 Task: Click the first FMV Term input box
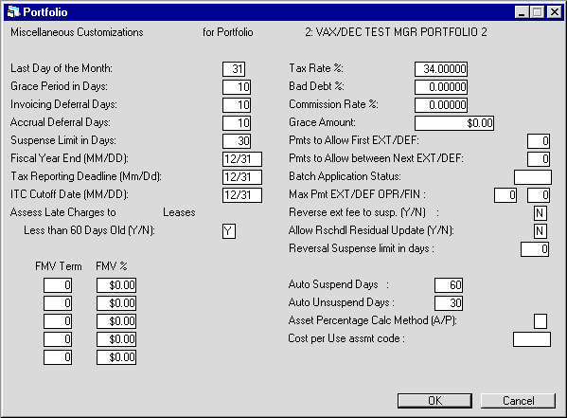click(x=58, y=285)
